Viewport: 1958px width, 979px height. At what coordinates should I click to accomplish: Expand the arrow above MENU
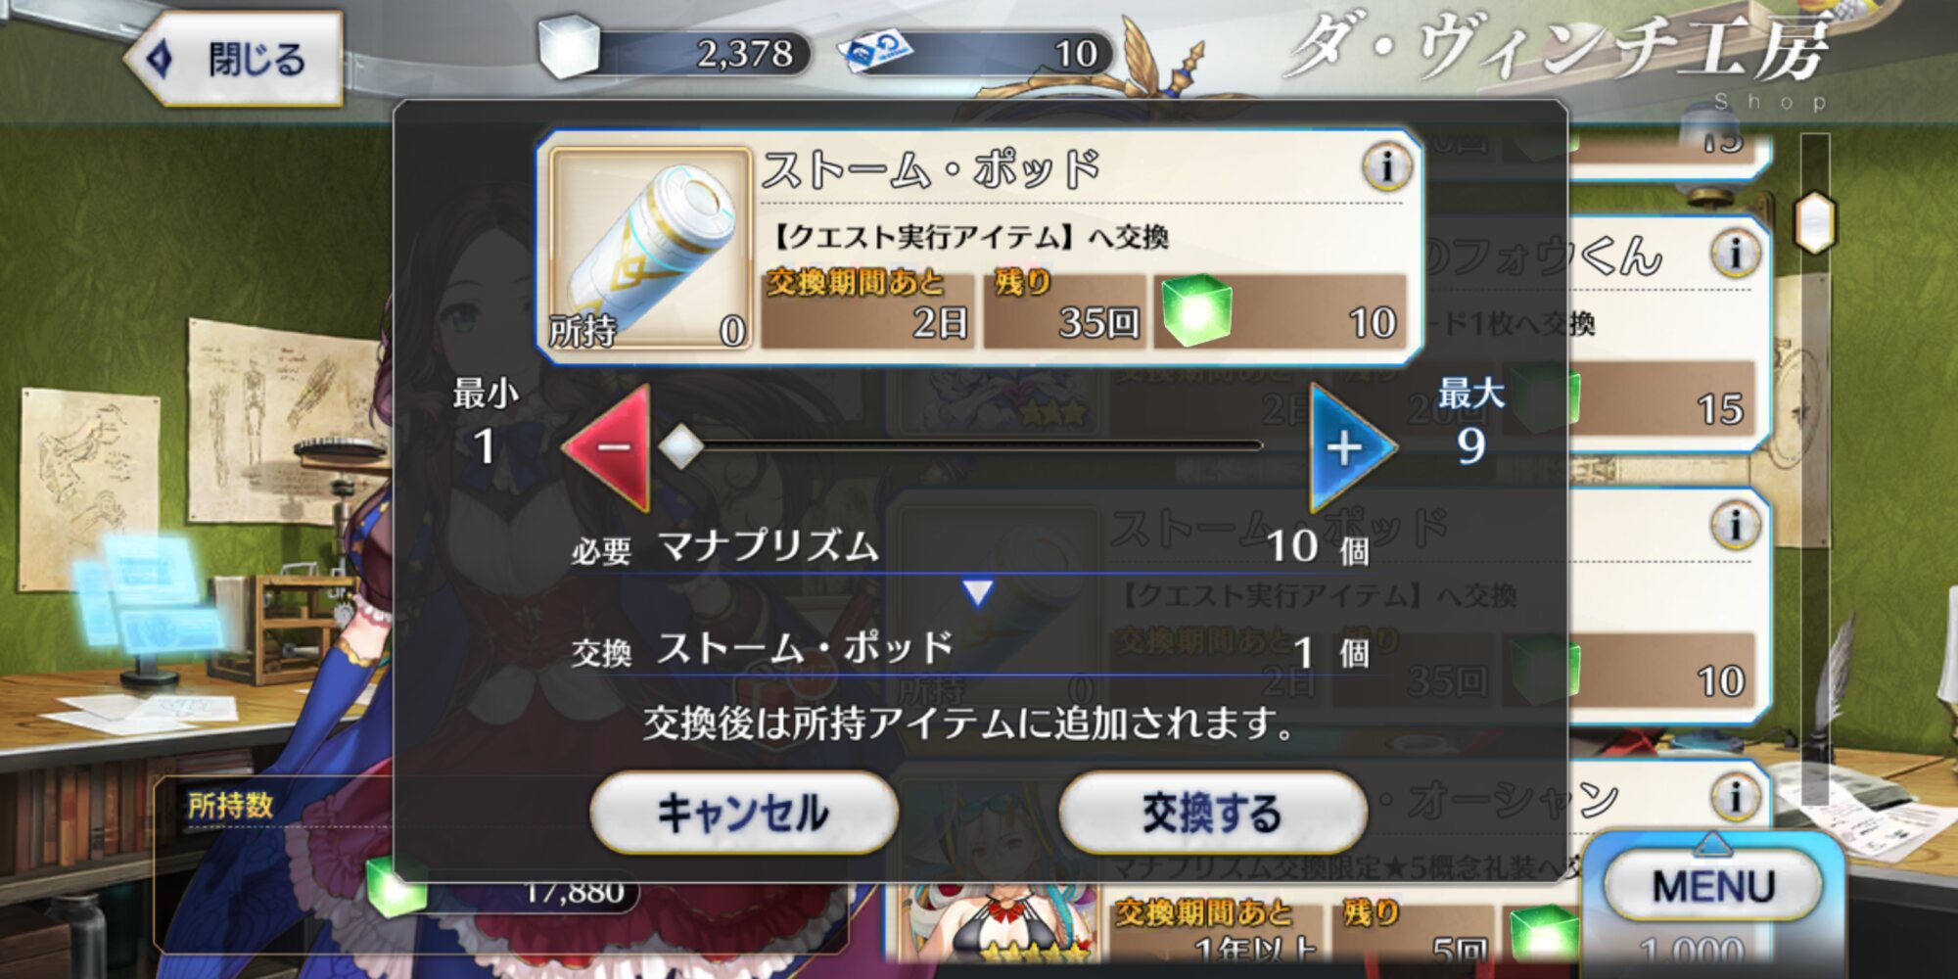tap(1712, 841)
